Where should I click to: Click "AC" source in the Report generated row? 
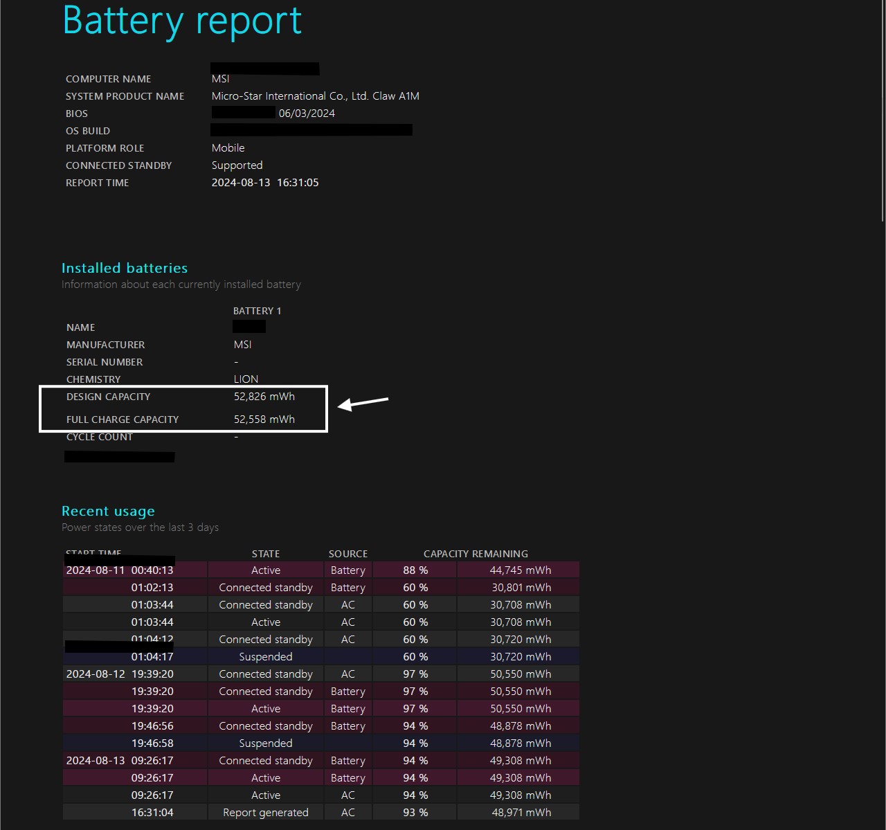pyautogui.click(x=348, y=813)
